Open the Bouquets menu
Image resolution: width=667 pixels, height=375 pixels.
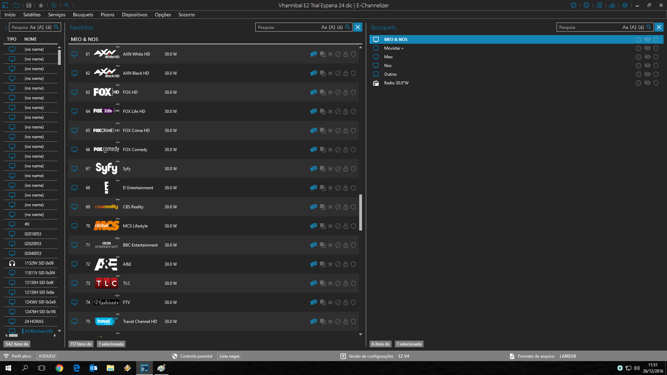tap(83, 15)
